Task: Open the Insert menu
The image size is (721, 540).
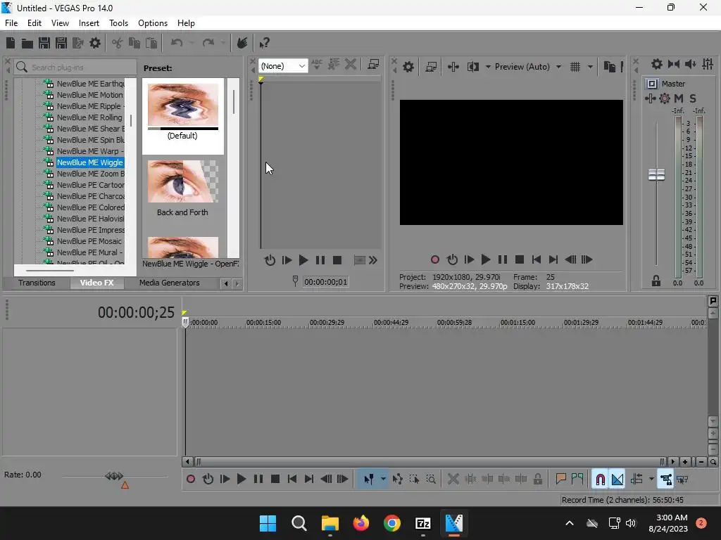Action: (89, 23)
